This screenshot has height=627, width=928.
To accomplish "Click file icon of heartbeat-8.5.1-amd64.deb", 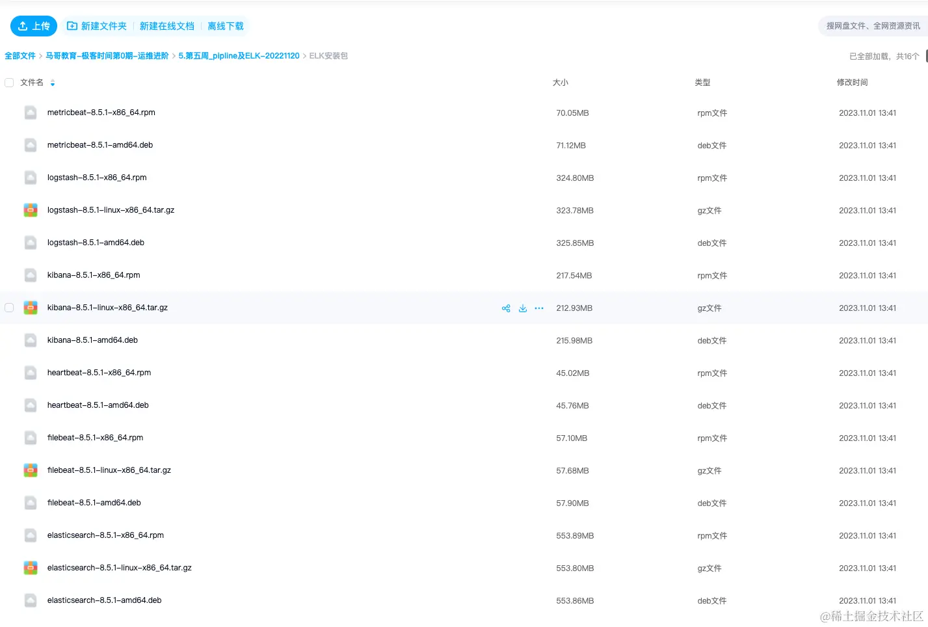I will pos(31,405).
